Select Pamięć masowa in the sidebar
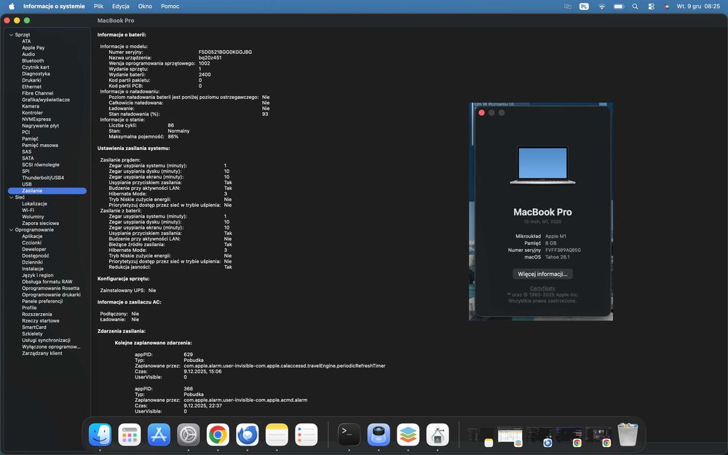 [40, 146]
